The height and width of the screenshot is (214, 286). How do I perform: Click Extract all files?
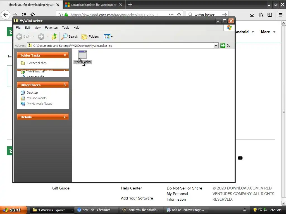coord(37,63)
